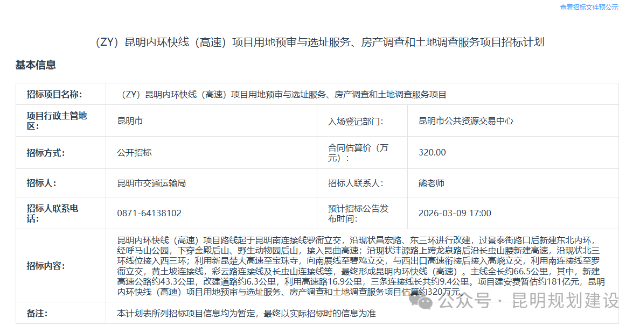This screenshot has height=326, width=640.
Task: Click the 招标人联系电话 label
Action: 52,214
